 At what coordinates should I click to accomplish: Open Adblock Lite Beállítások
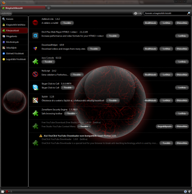pos(150,23)
